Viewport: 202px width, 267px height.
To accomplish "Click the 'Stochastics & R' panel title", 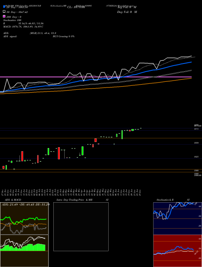I will [x=165, y=200].
